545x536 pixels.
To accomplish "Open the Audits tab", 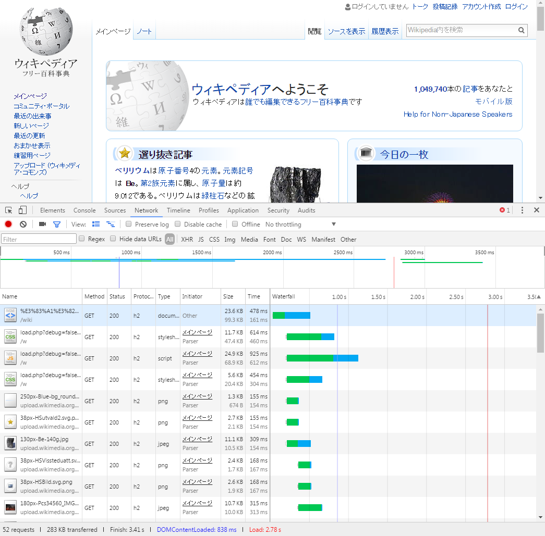I will click(x=306, y=210).
